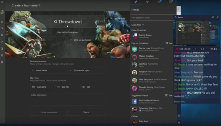
Task: Click the grid icon beside Suggested Friends
Action: point(166,95)
